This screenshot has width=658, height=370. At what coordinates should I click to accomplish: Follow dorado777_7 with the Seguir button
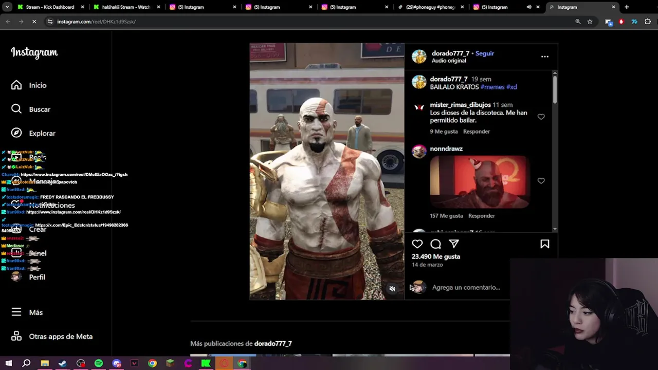485,53
